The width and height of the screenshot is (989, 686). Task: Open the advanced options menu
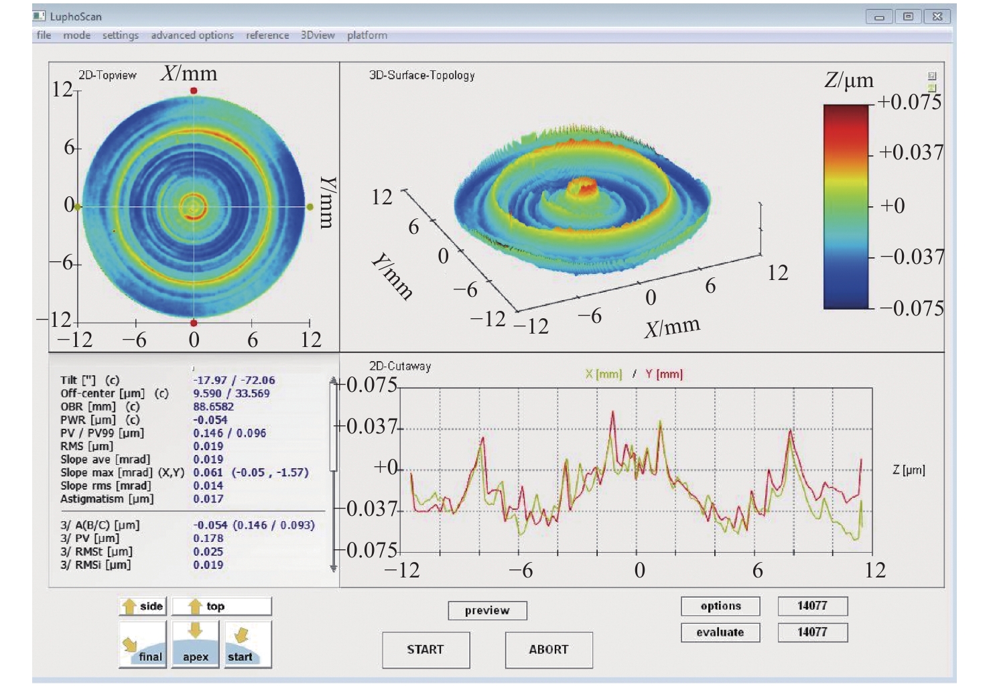(192, 36)
